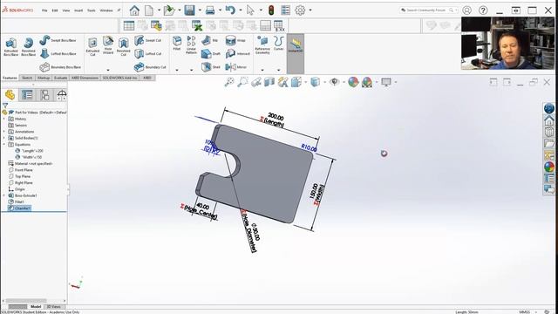Click the Rebuild traffic light icon

pyautogui.click(x=271, y=10)
